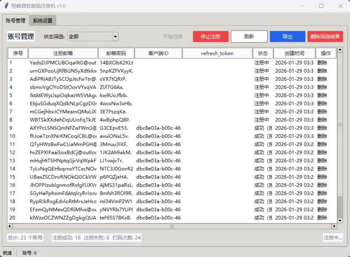The height and width of the screenshot is (257, 350).
Task: Click 删除 on row 9's successful account
Action: [322, 128]
